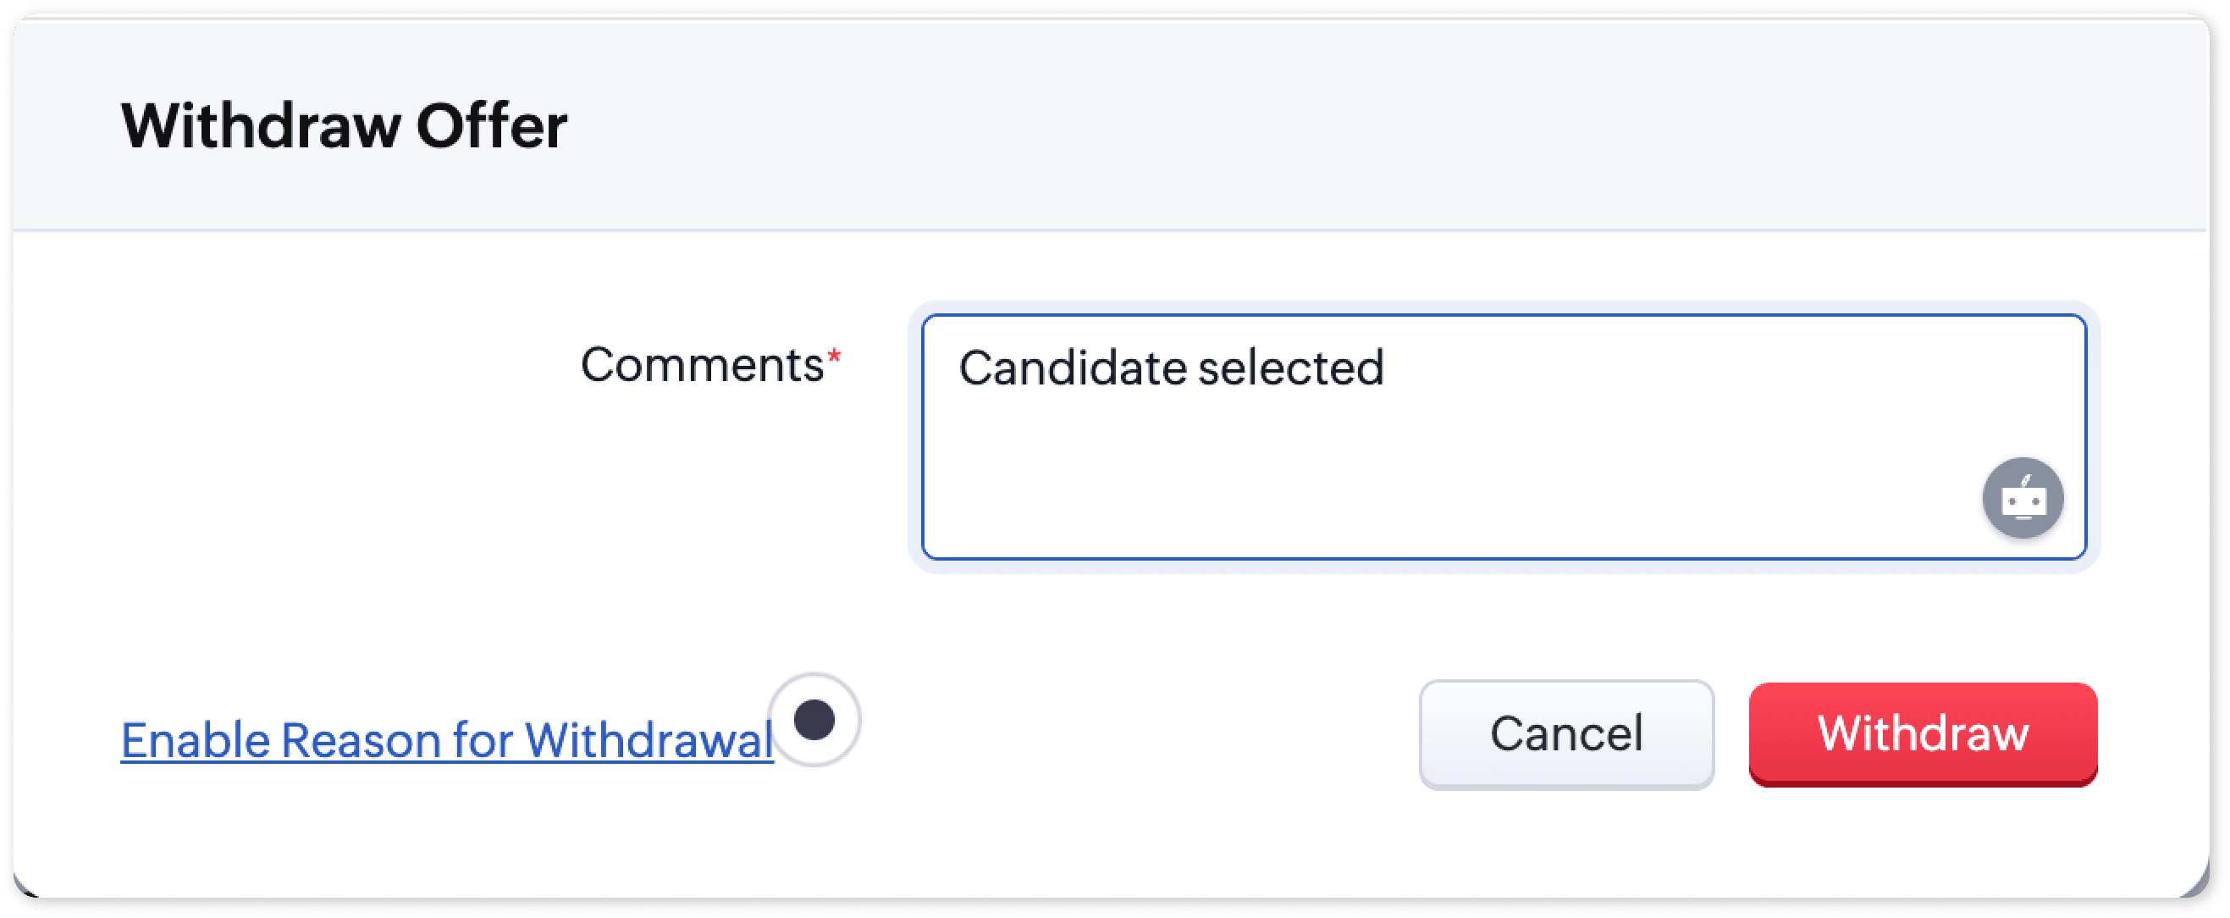Click the word "Offer" in the header
2230x918 pixels.
[492, 126]
